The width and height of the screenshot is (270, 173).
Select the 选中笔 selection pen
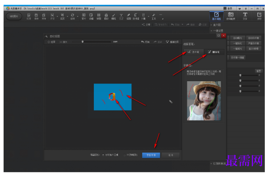[193, 52]
